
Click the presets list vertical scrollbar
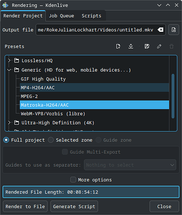tap(173, 96)
